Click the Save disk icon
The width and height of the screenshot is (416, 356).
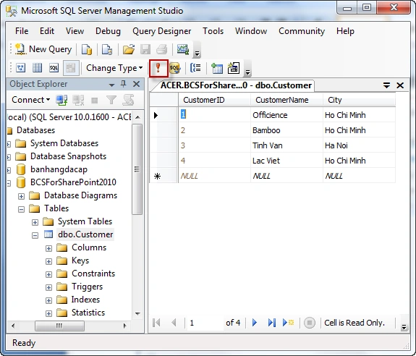[145, 49]
